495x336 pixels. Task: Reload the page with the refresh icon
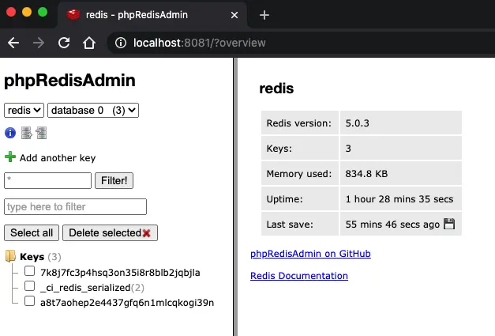coord(64,43)
